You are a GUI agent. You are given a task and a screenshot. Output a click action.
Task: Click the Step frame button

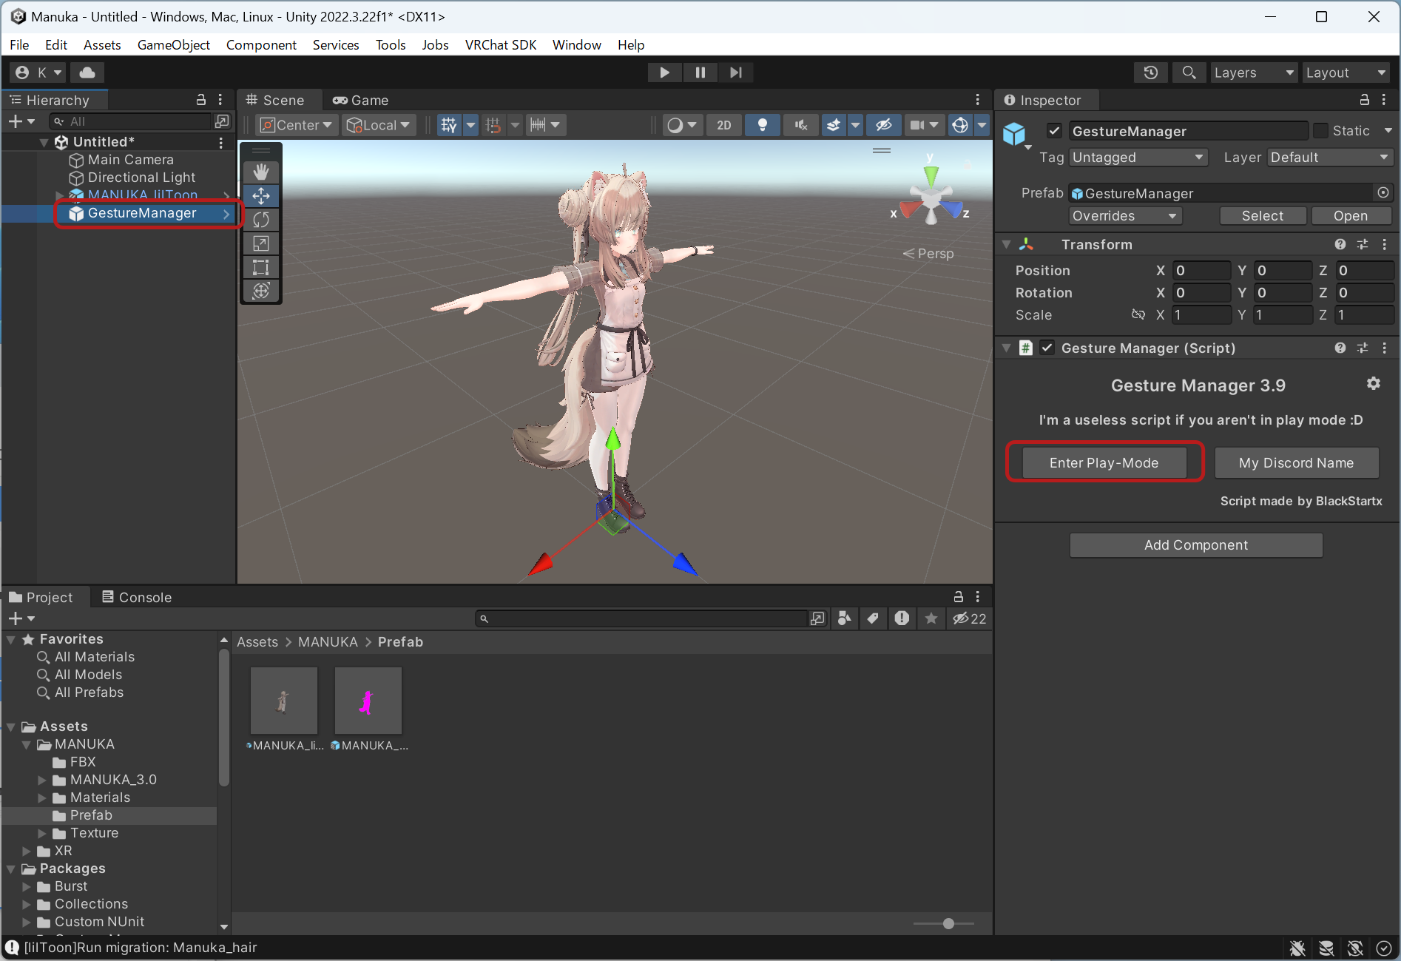pyautogui.click(x=735, y=73)
